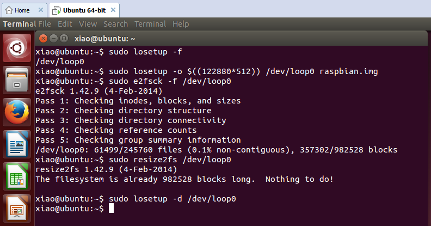Open the File menu
This screenshot has width=431, height=226.
click(x=45, y=24)
